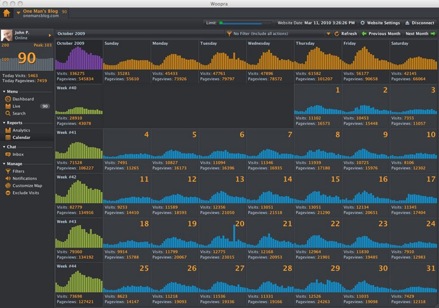Screen dimensions: 439x308
Task: Click the Refresh button
Action: point(345,34)
